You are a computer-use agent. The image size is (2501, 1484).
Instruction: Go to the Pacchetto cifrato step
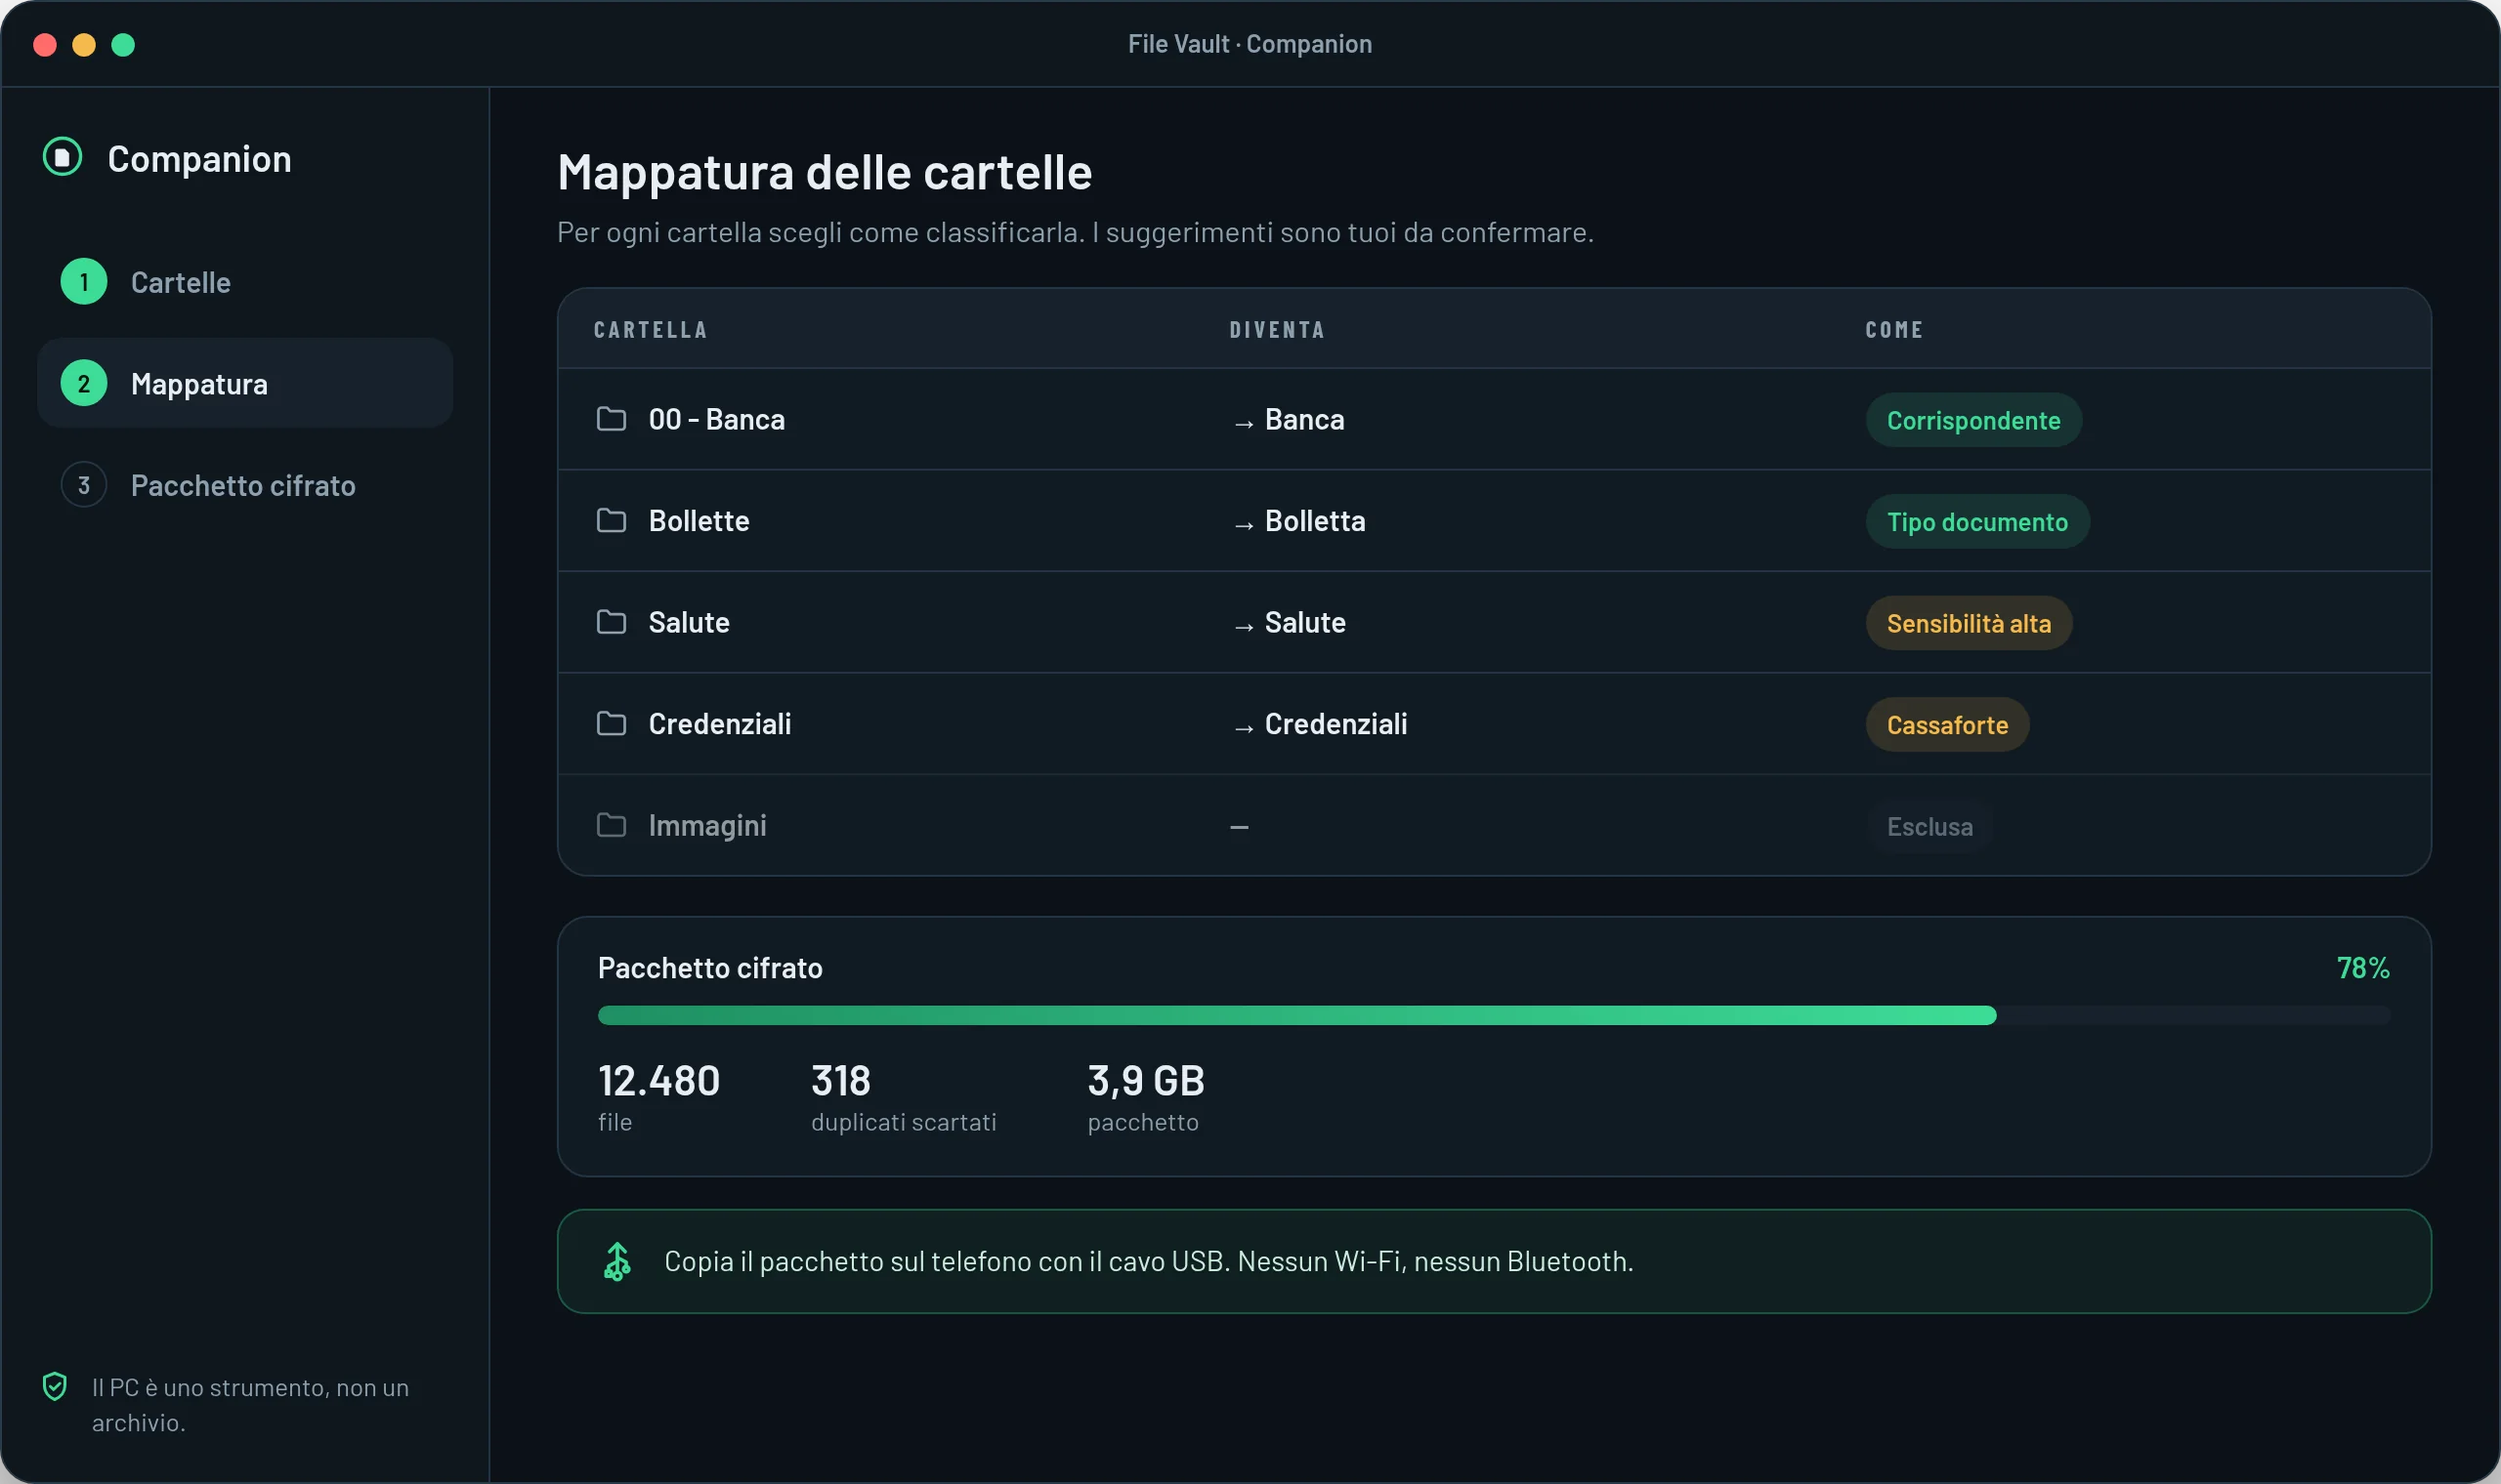point(245,485)
